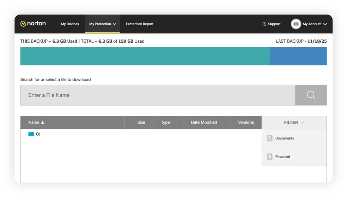Click the Support help icon

pyautogui.click(x=264, y=24)
